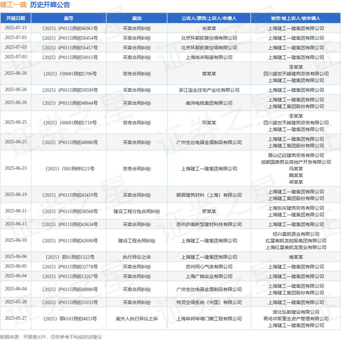The height and width of the screenshot is (340, 341).
Task: Select case number 川0681民初1710号
Action: (70, 123)
